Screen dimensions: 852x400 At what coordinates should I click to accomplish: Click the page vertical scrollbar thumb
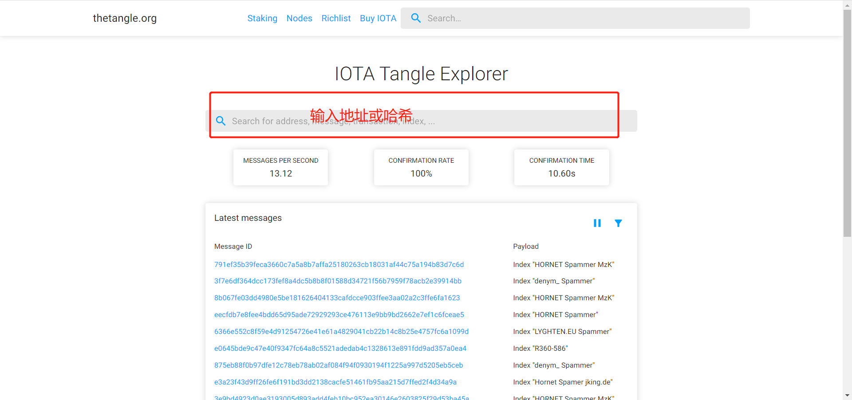[847, 123]
